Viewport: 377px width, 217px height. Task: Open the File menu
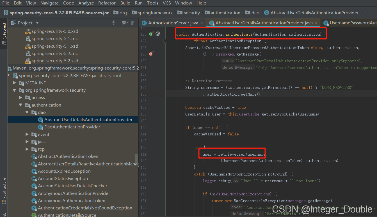pos(6,3)
